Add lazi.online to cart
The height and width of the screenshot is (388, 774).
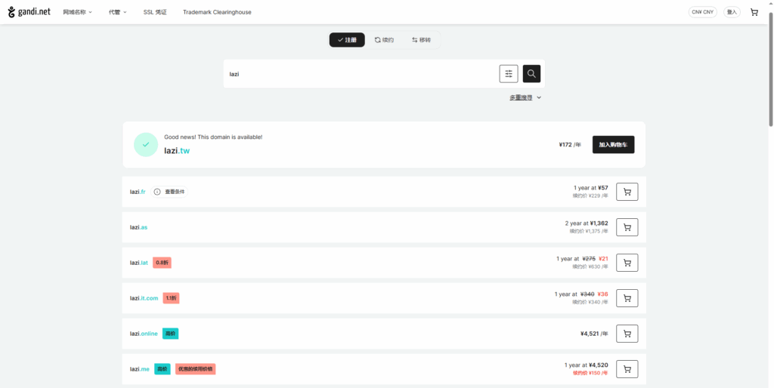point(627,334)
